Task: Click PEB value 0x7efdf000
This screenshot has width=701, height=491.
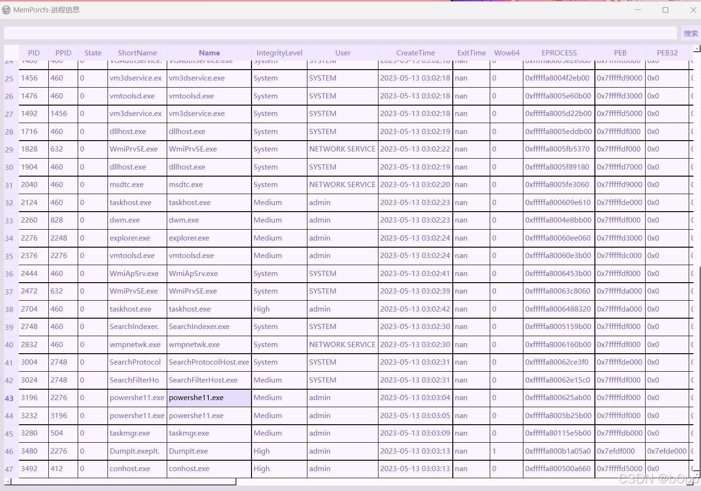Action: click(620, 451)
